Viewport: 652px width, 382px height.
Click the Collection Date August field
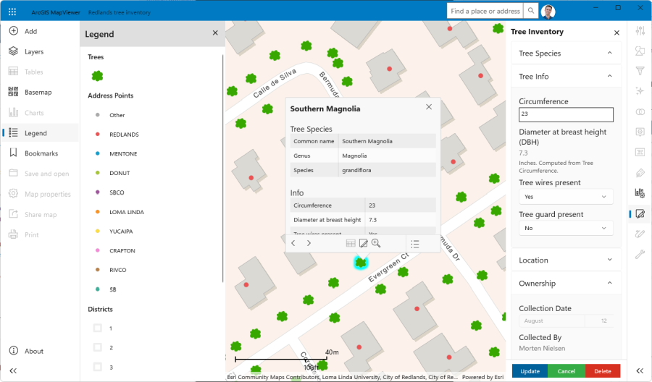click(x=552, y=321)
